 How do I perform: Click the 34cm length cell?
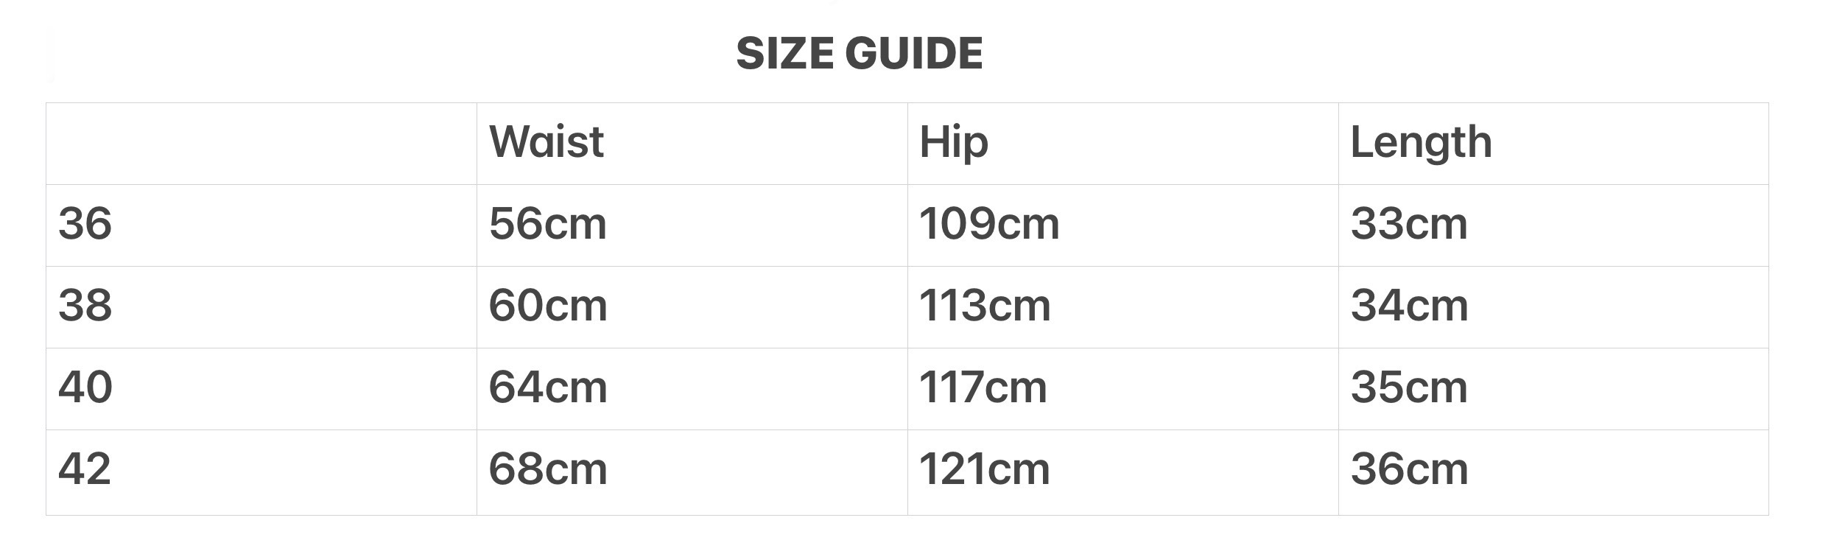tap(1408, 305)
